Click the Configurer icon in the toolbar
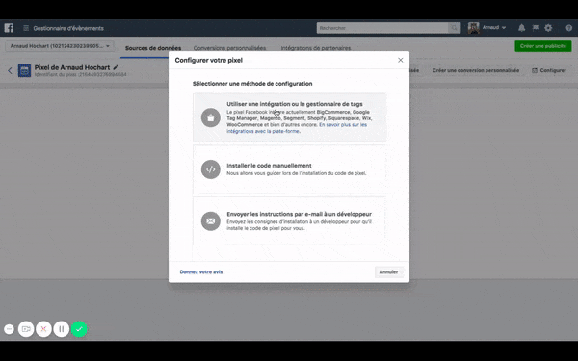578x361 pixels. [x=535, y=70]
